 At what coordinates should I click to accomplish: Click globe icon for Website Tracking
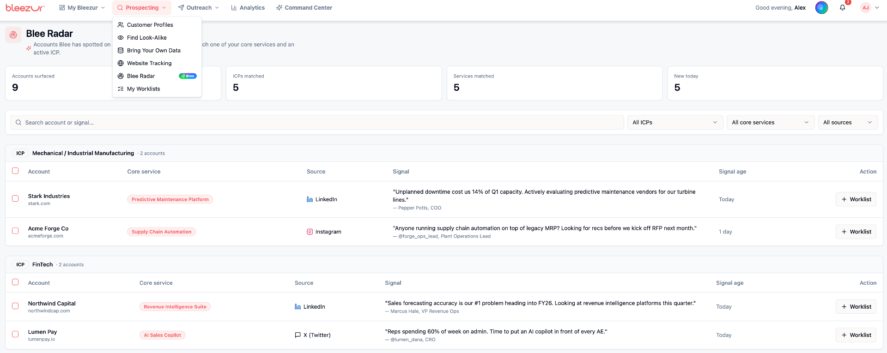pyautogui.click(x=121, y=63)
